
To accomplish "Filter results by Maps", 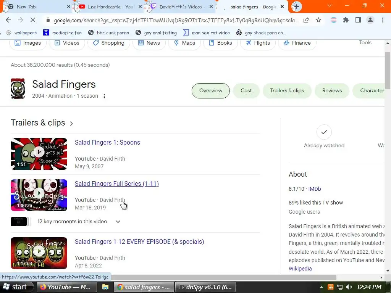I will pos(184,43).
